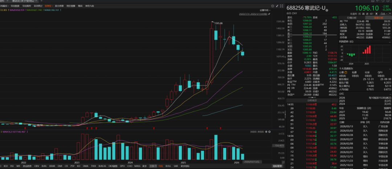The height and width of the screenshot is (169, 392).
Task: Toggle 筹码 display in chart toolbar
Action: (80, 6)
